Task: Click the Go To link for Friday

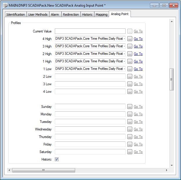Action: click(138, 144)
